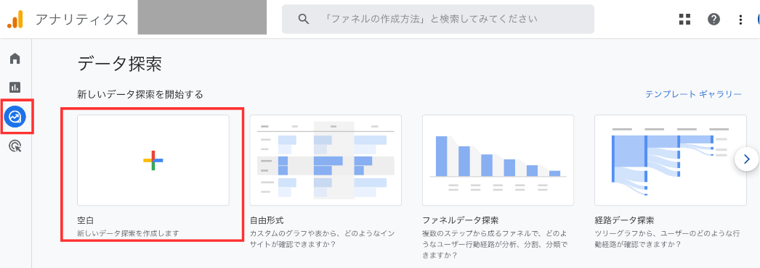The height and width of the screenshot is (268, 760).
Task: Click the 新しいデータ探索を開始する heading
Action: click(x=140, y=94)
